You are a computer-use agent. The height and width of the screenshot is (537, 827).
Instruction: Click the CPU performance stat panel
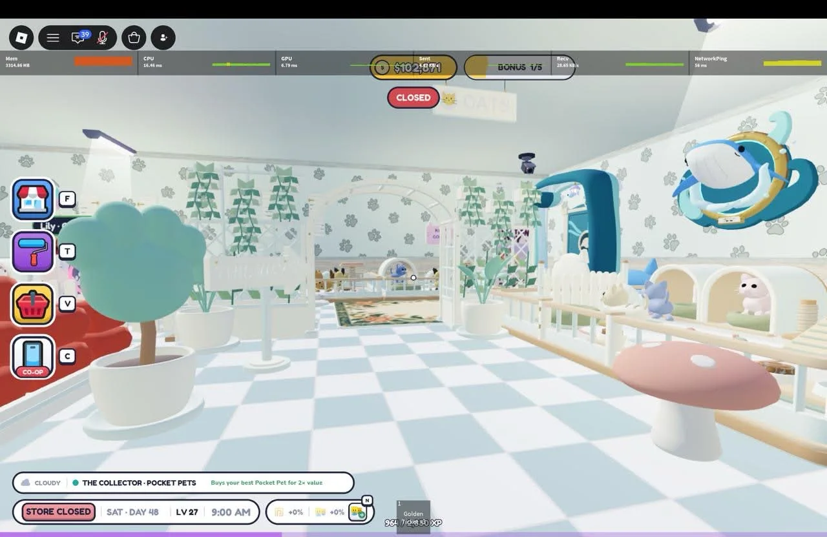click(x=207, y=63)
